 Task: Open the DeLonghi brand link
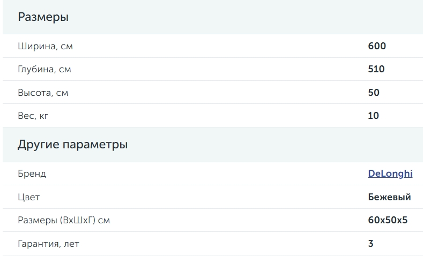(x=390, y=174)
